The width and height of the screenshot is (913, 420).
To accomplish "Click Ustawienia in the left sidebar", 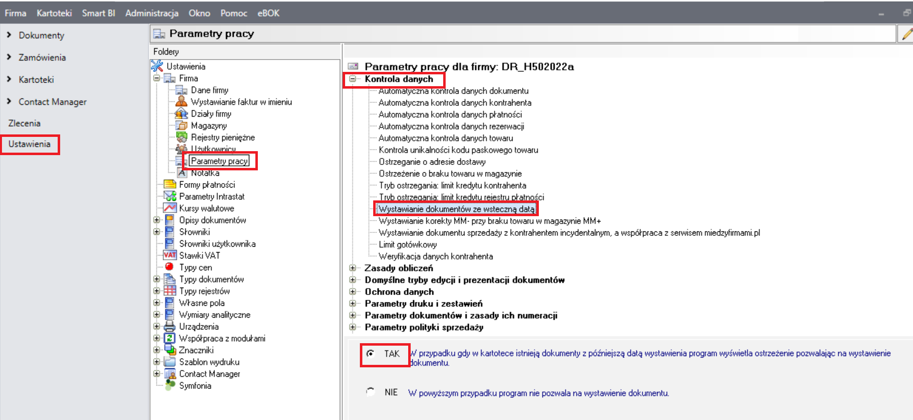I will (29, 144).
